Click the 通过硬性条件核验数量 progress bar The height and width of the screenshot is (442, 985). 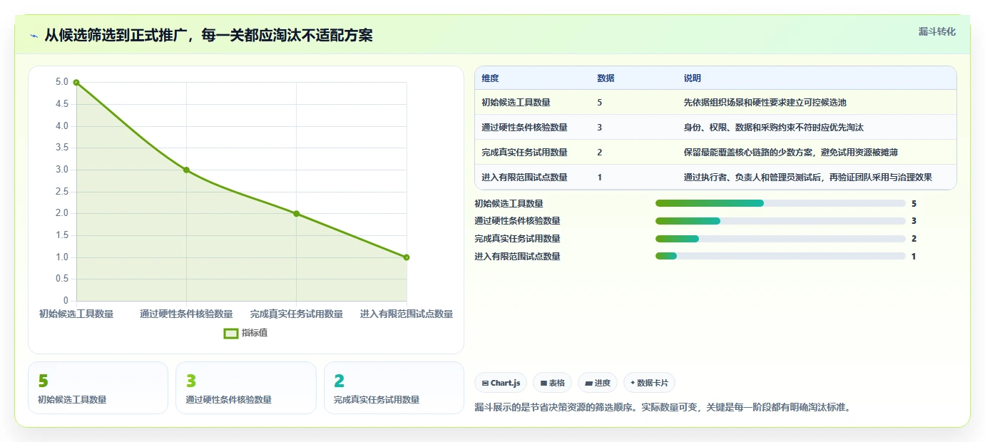[780, 221]
